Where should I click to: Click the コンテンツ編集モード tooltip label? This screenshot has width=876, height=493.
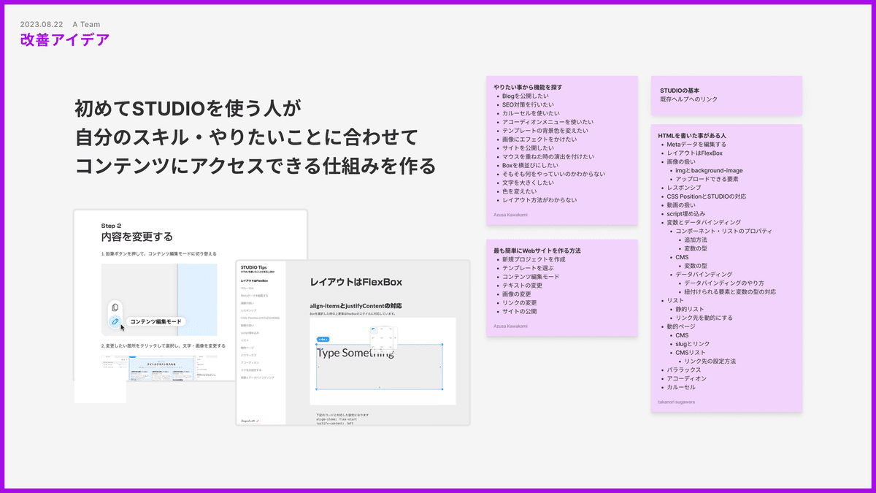[x=155, y=321]
